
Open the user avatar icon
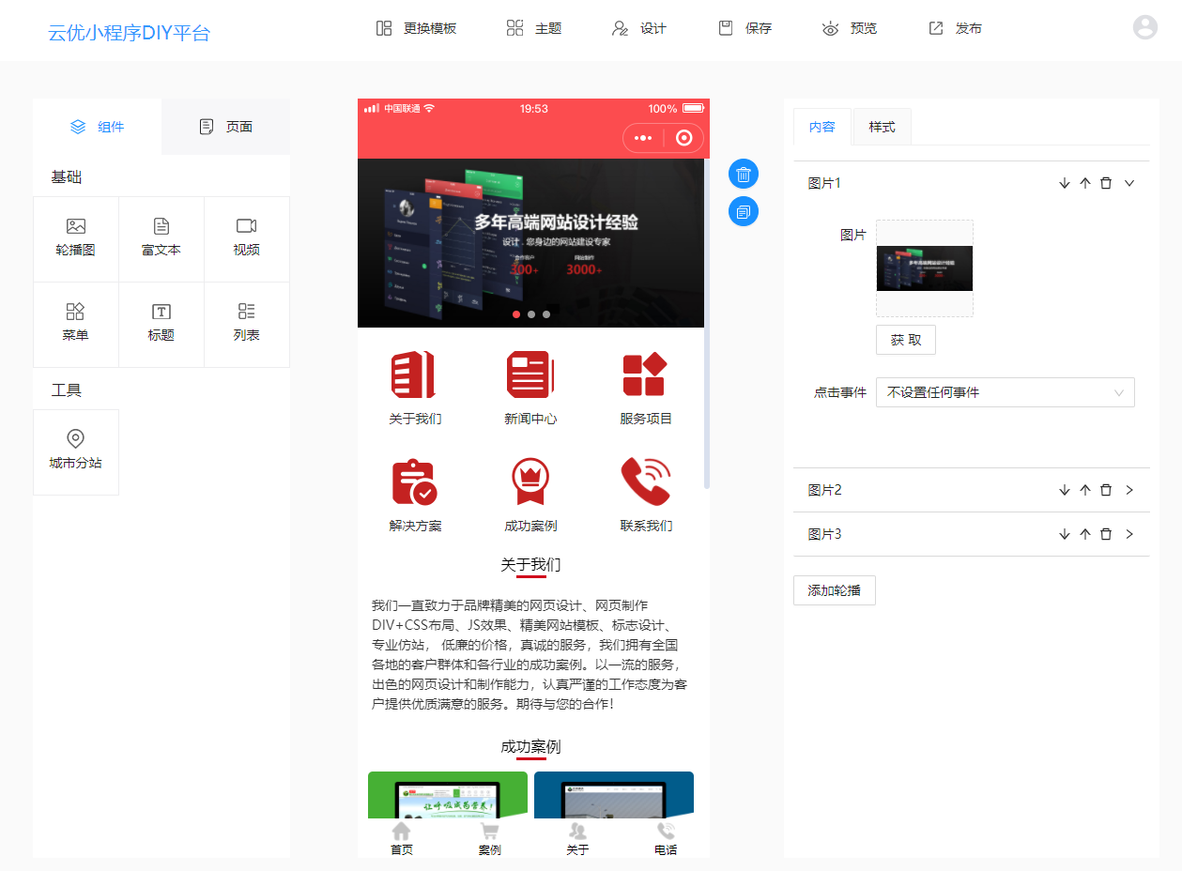point(1145,27)
